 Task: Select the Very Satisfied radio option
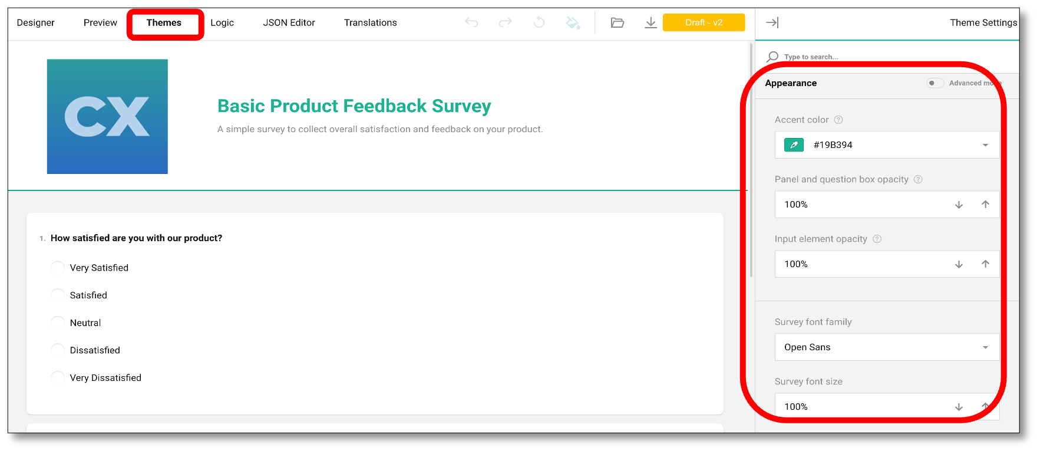[58, 268]
